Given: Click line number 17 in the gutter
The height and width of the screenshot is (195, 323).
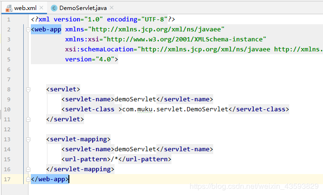Looking at the screenshot, I should point(7,179).
